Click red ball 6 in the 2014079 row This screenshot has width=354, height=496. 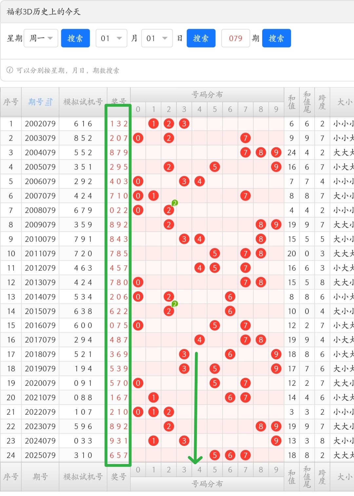point(230,297)
